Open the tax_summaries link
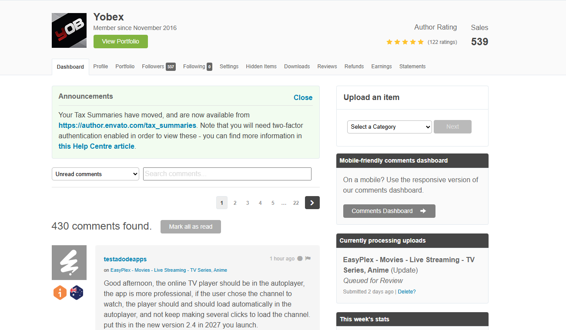 click(127, 126)
